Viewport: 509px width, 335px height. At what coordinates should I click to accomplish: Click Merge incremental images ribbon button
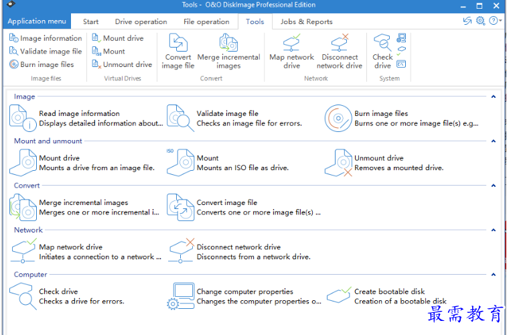click(x=228, y=52)
